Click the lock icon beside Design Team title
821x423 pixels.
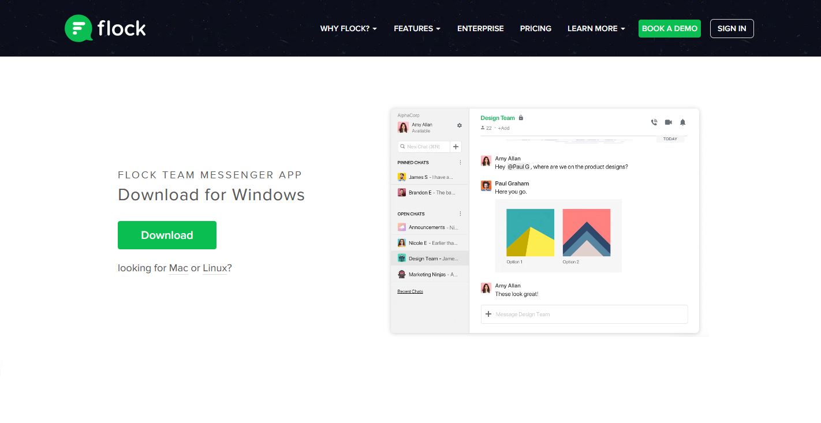click(521, 118)
